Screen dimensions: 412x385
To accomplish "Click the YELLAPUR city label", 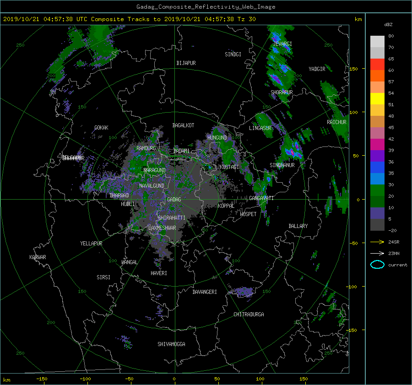I will [91, 244].
